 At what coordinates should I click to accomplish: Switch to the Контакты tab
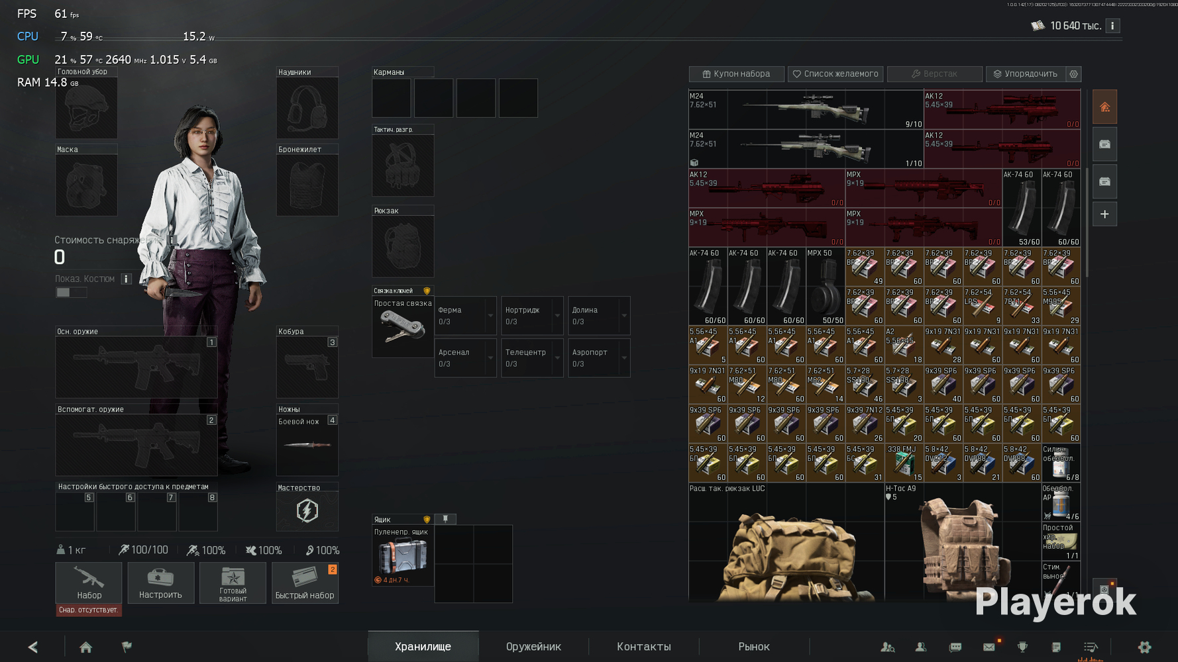pyautogui.click(x=644, y=647)
